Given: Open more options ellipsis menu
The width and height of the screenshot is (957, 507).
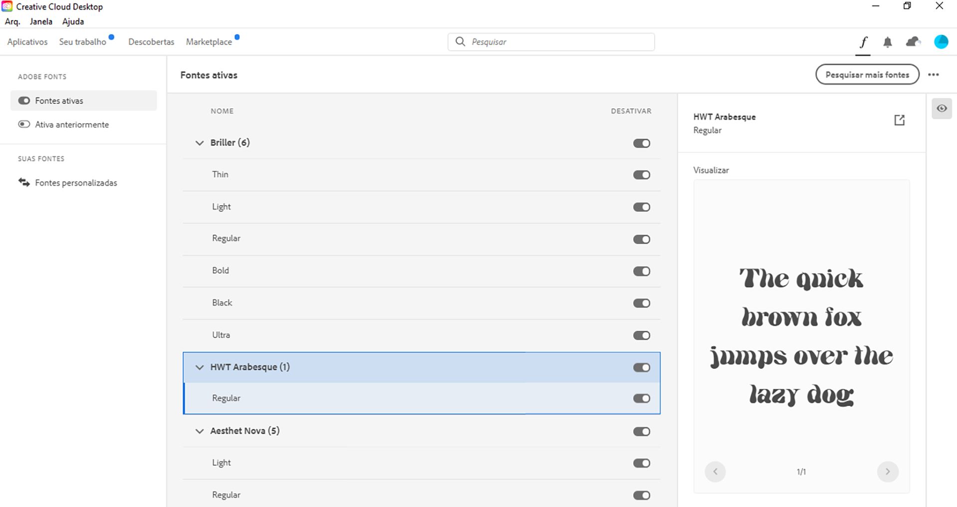Looking at the screenshot, I should [934, 75].
